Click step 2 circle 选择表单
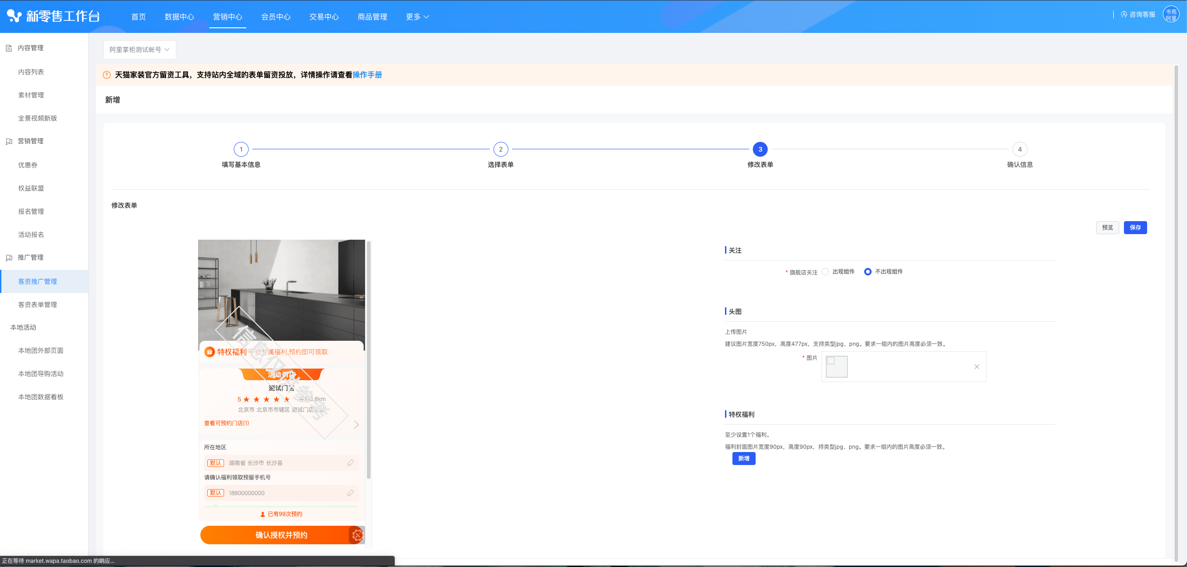1187x567 pixels. pos(500,149)
